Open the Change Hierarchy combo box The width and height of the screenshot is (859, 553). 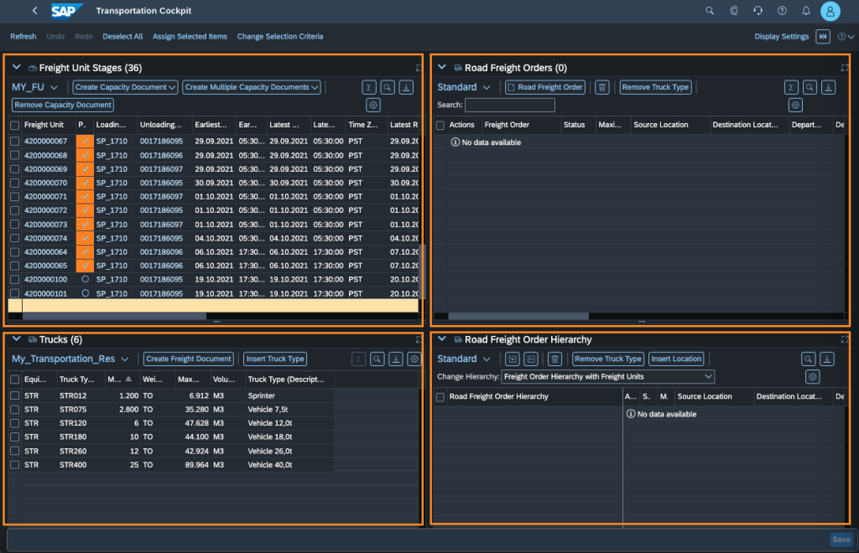point(608,377)
